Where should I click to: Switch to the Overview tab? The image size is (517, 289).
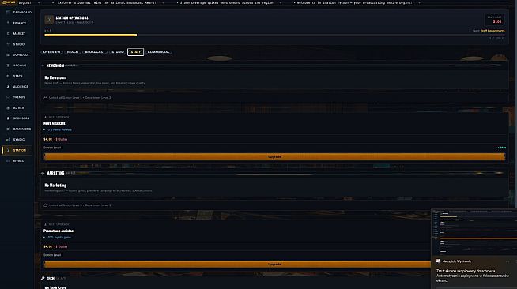tap(51, 52)
